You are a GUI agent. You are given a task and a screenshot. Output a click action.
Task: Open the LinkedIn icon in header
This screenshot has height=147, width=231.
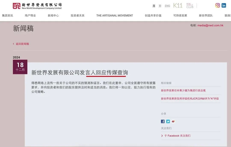[x=224, y=6]
